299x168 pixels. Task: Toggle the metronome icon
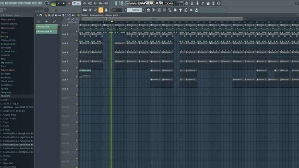85,3
